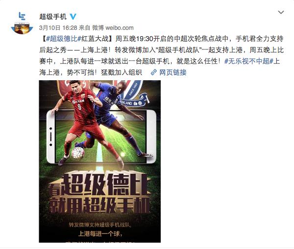Screen dimensions: 294x249
Task: Follow the 网页链接 web link
Action: point(173,72)
